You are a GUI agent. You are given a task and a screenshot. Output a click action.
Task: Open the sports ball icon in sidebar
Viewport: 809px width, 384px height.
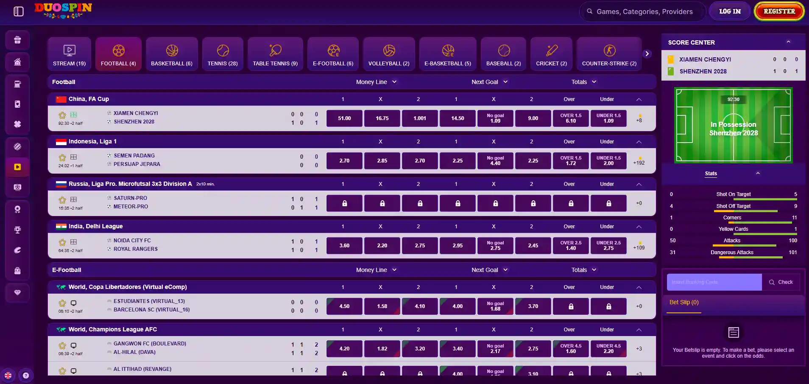pyautogui.click(x=17, y=147)
